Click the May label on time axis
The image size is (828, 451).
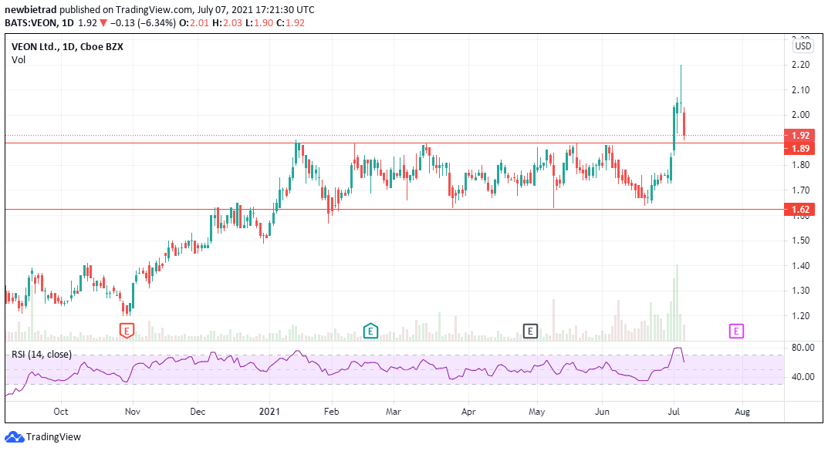[536, 412]
